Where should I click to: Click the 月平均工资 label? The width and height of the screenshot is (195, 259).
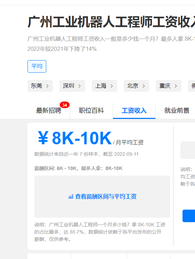[x=130, y=143]
